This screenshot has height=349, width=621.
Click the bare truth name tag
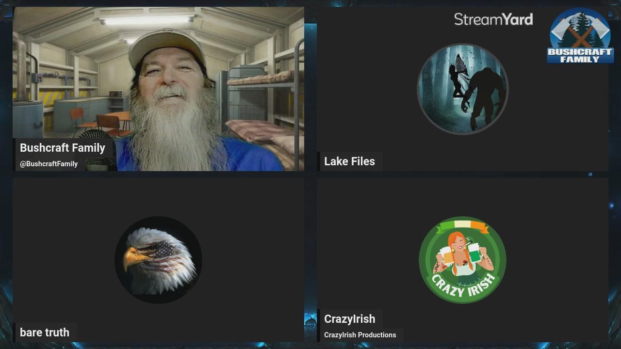(x=45, y=333)
